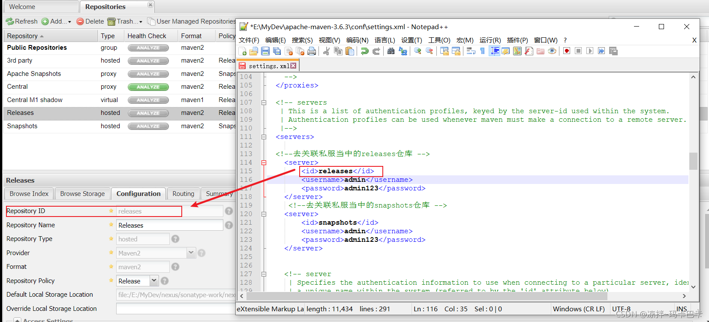Toggle file monitoring eye icon

[x=552, y=51]
